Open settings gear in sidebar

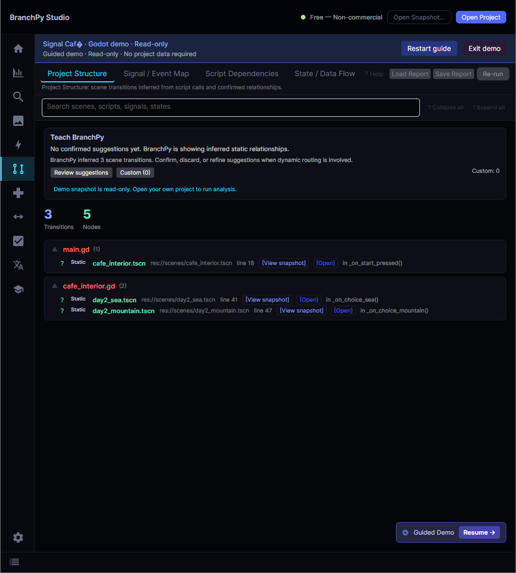pyautogui.click(x=18, y=538)
